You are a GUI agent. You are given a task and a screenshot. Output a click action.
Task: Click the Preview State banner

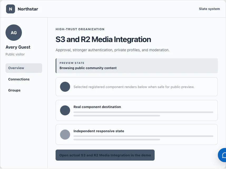pyautogui.click(x=137, y=66)
